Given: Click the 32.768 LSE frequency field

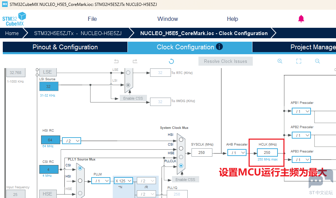Looking at the screenshot, I should (16, 73).
